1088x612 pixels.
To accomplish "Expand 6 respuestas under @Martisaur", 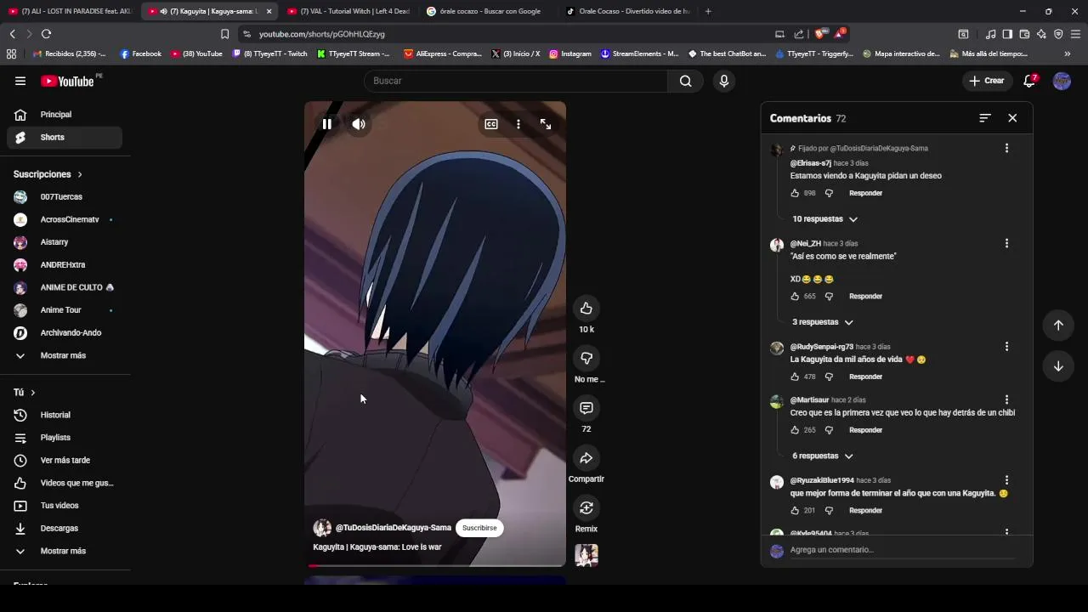I will pos(822,456).
